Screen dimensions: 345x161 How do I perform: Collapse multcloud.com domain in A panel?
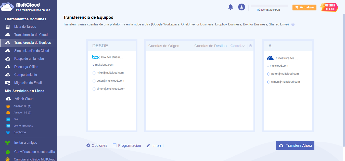click(268, 66)
